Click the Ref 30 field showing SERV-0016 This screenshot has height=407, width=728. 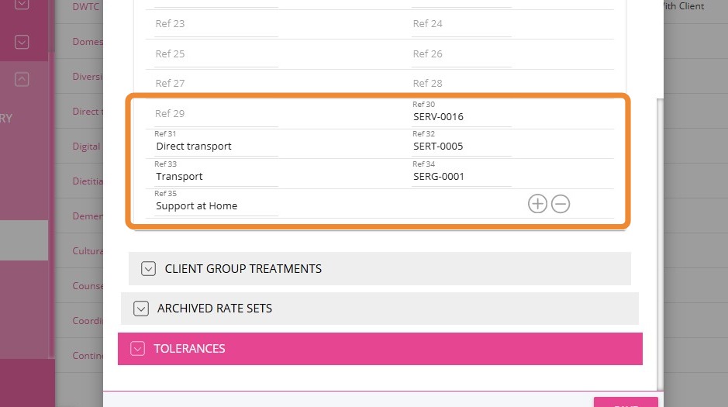pyautogui.click(x=461, y=117)
